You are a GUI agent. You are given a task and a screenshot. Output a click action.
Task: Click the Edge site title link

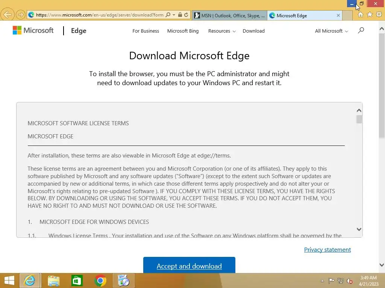[x=79, y=31]
